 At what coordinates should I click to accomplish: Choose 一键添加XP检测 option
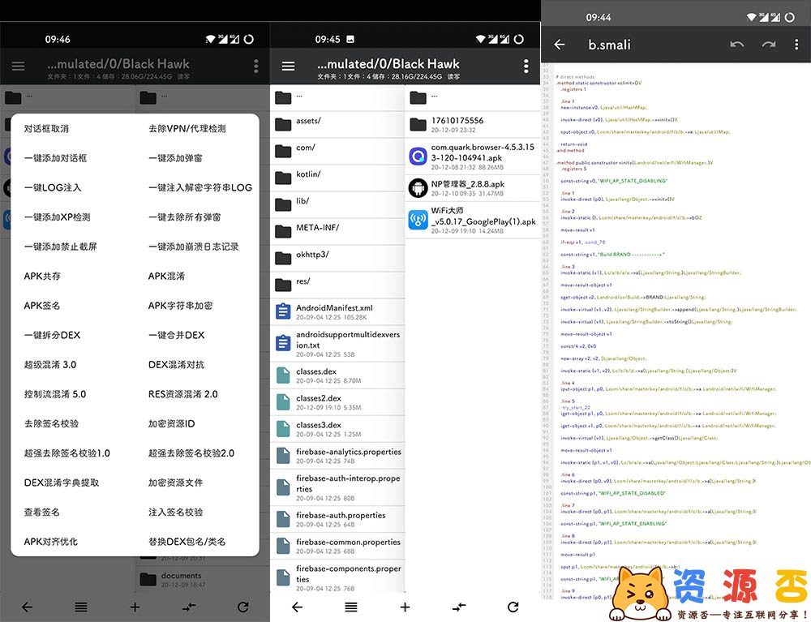click(x=57, y=217)
